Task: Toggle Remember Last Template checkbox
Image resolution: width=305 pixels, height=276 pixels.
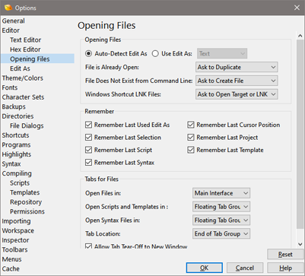Action: click(191, 150)
